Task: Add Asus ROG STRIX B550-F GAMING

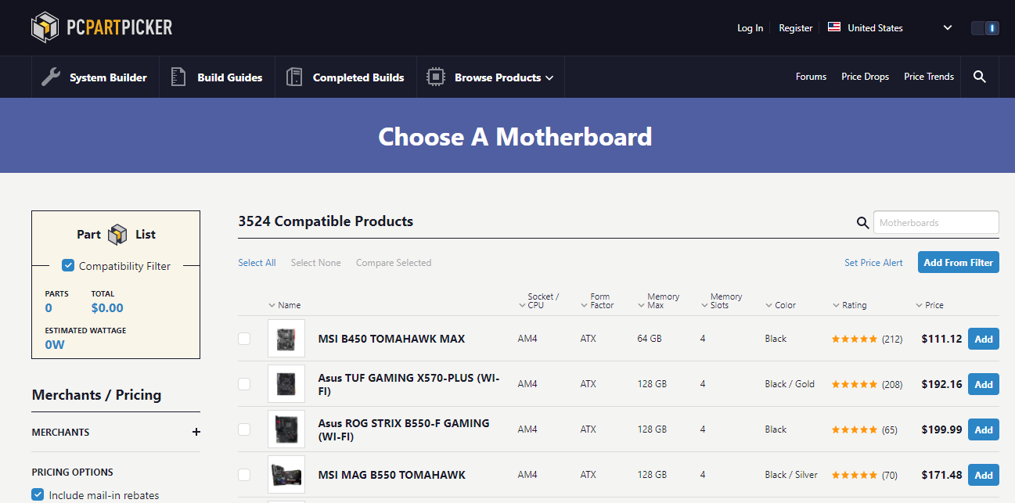Action: click(984, 429)
